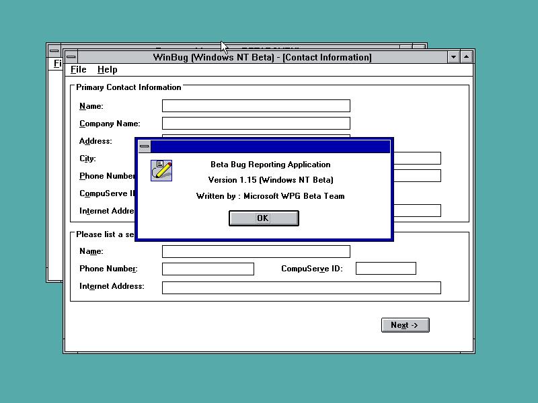Open the About dialog's system menu box

point(145,146)
